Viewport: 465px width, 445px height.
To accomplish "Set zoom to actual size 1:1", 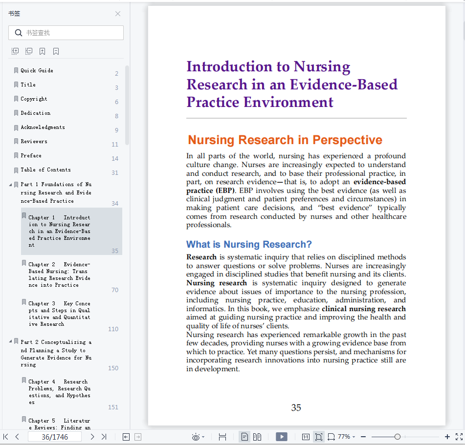I will [306, 437].
